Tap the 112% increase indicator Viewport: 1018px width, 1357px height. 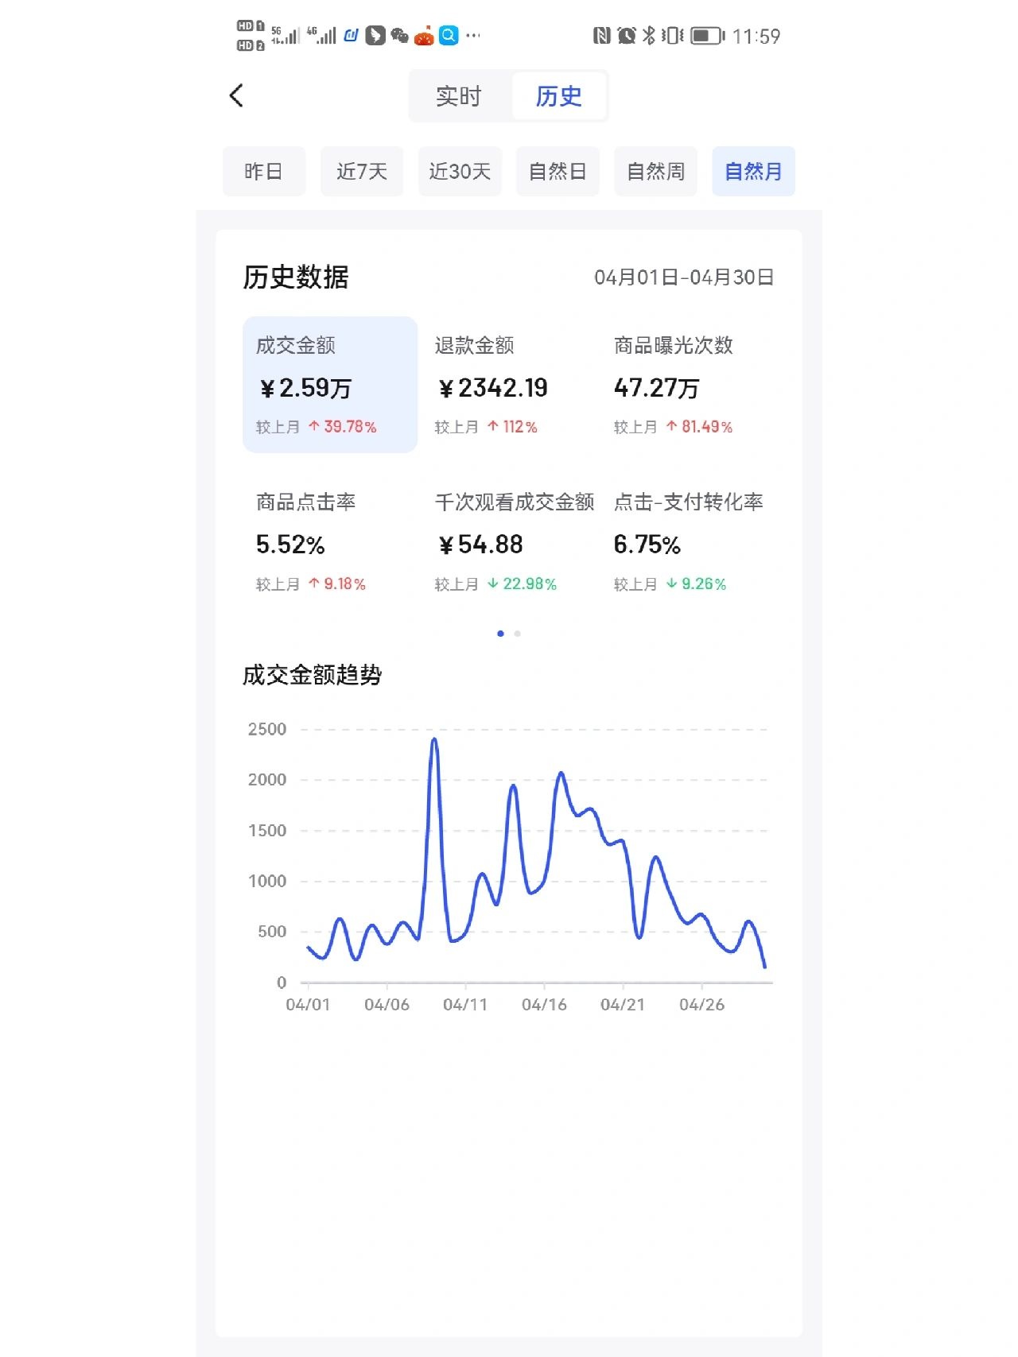[512, 427]
